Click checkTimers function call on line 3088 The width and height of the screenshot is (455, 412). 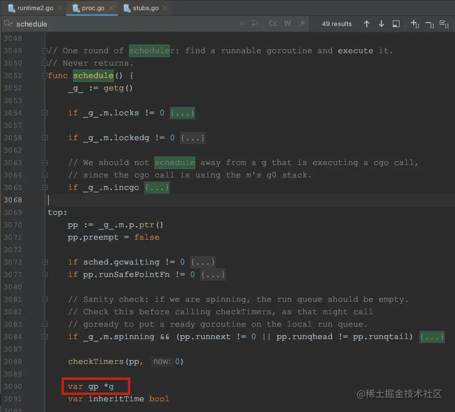click(x=96, y=362)
